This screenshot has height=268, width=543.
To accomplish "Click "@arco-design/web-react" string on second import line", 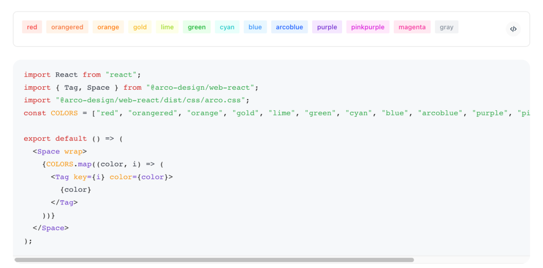I will pyautogui.click(x=200, y=87).
